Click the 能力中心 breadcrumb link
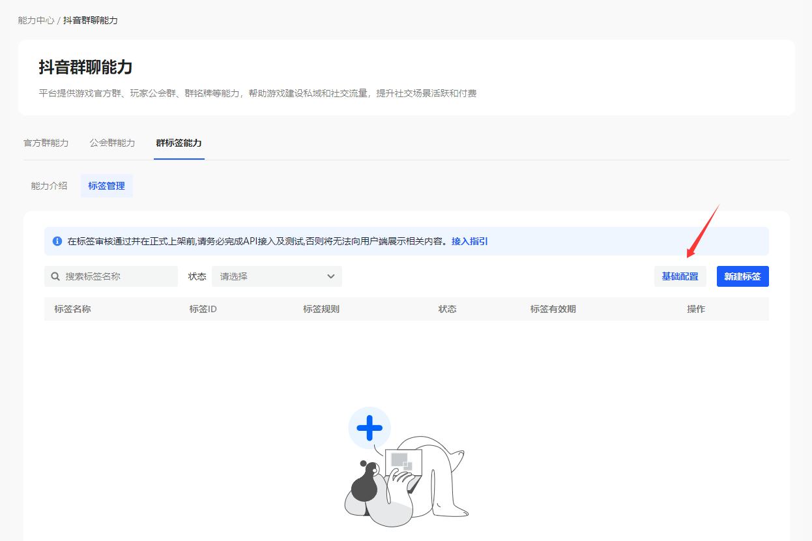The height and width of the screenshot is (541, 812). (36, 21)
